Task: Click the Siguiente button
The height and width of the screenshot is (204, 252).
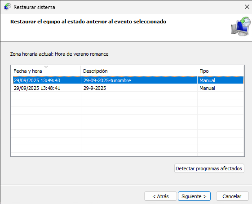Action: coord(194,196)
